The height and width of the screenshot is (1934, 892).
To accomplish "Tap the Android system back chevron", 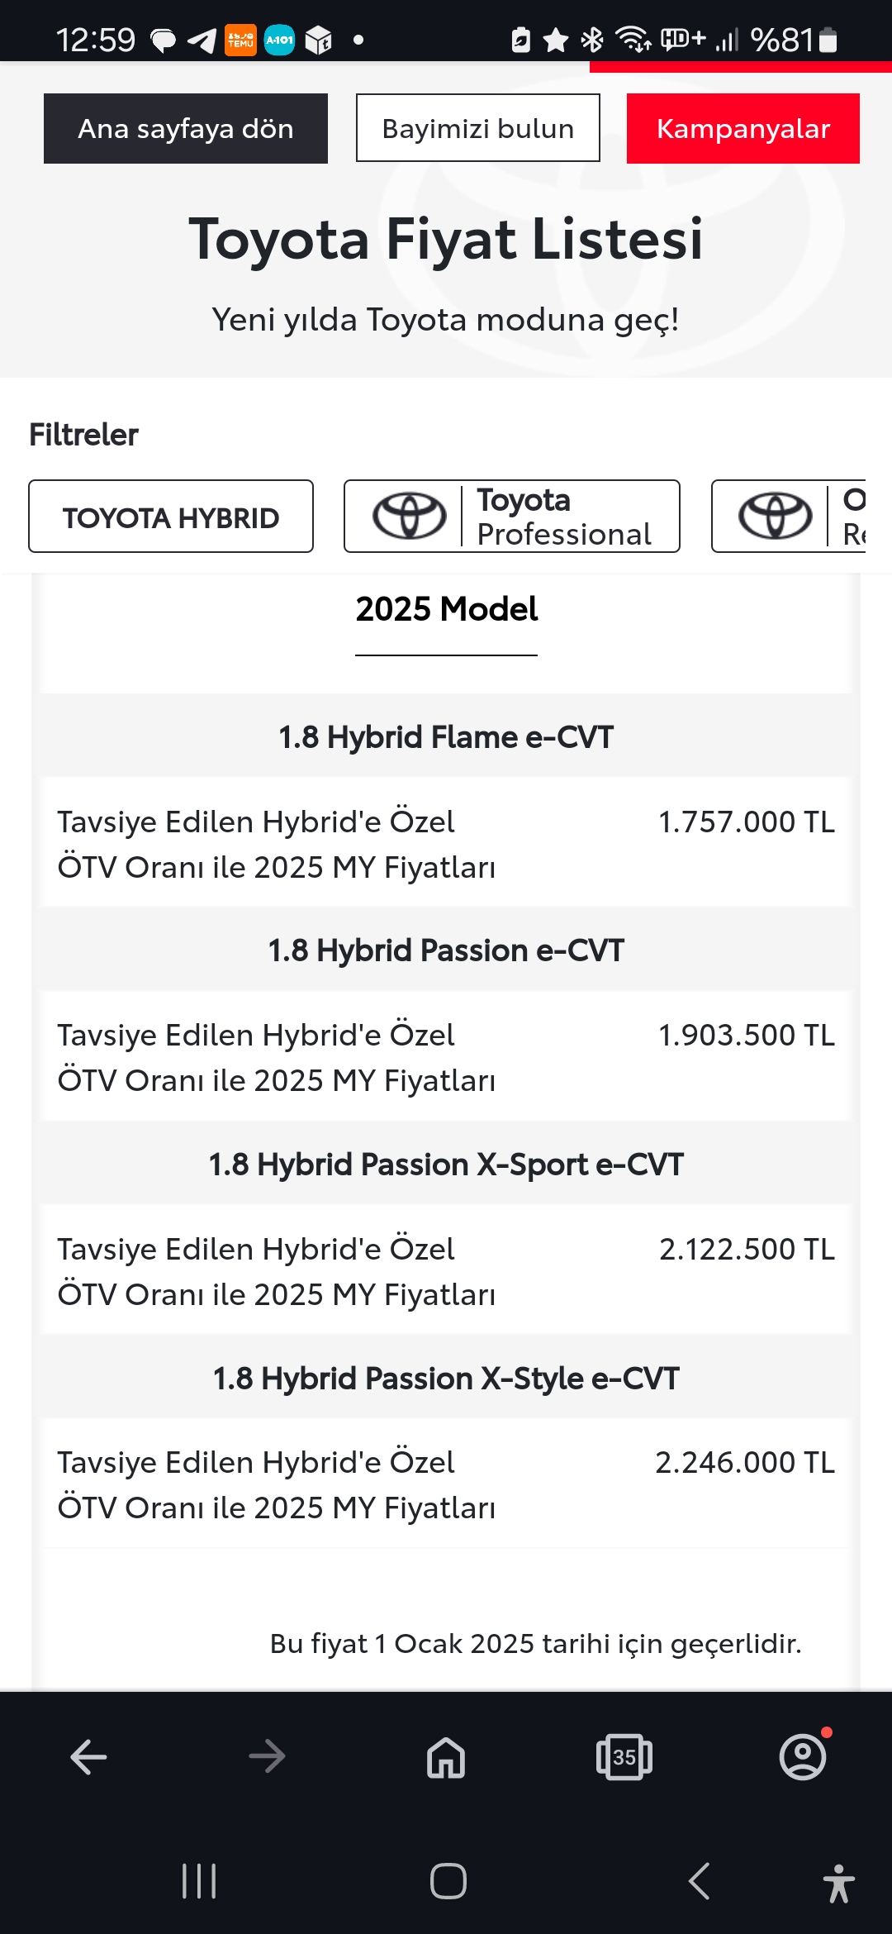I will (x=699, y=1881).
